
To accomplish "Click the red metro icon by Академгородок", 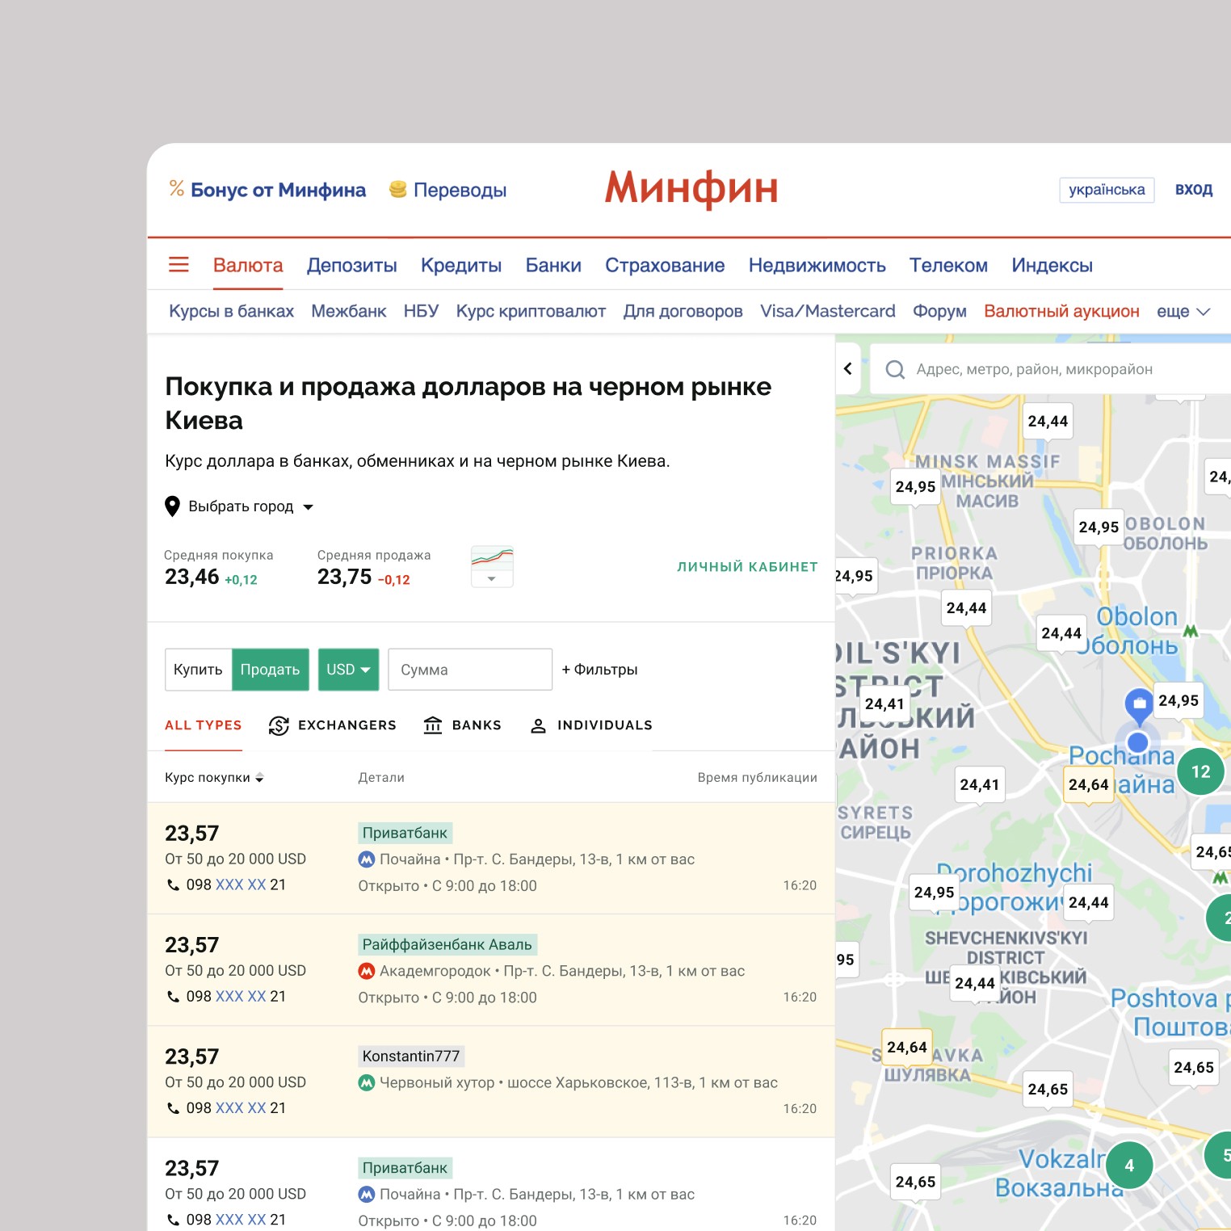I will point(367,971).
